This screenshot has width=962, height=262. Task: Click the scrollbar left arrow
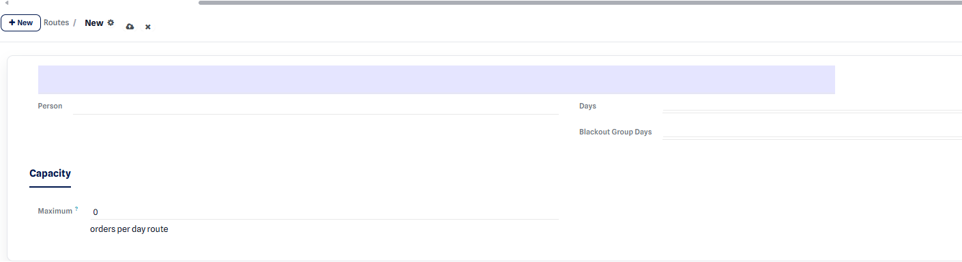pyautogui.click(x=6, y=3)
